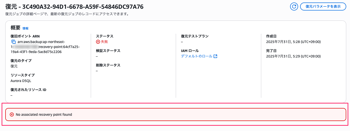Click the restore job ID in page title
This screenshot has width=350, height=131.
point(83,7)
